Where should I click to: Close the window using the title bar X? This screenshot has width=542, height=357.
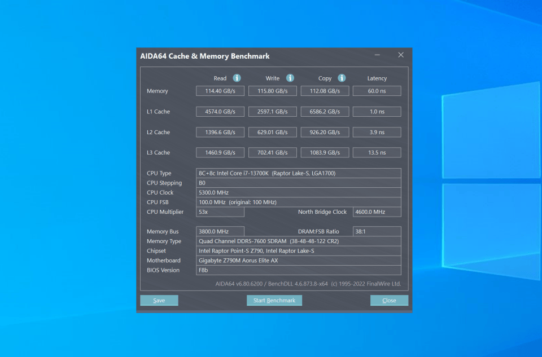401,55
